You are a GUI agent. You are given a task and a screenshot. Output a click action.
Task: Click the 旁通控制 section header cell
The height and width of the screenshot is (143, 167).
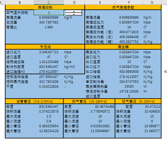(45, 7)
